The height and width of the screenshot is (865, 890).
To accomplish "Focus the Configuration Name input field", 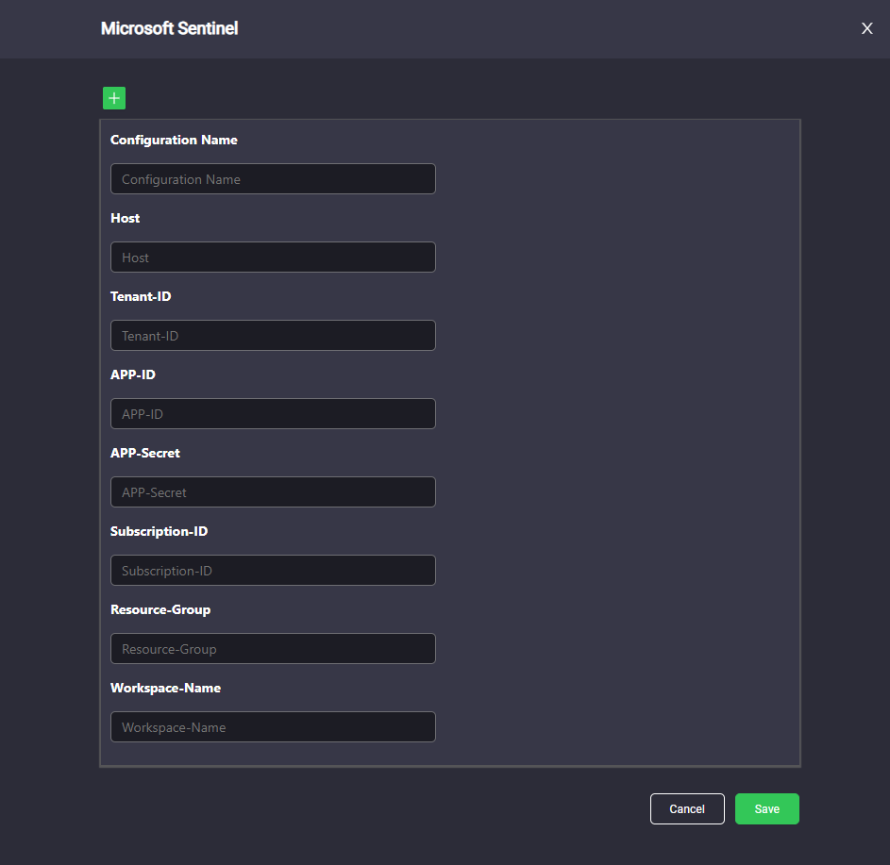I will coord(273,179).
